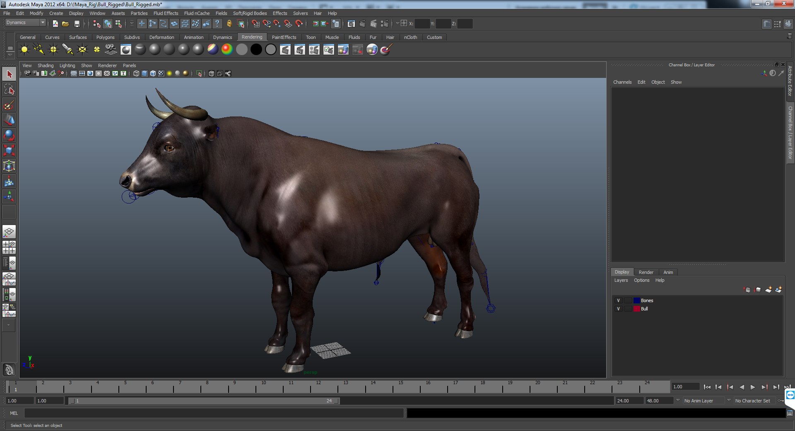Create layer from selected icon
This screenshot has width=795, height=431.
click(778, 289)
